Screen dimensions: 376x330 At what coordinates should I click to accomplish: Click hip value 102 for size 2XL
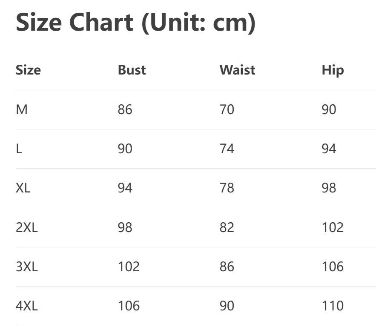(x=332, y=227)
